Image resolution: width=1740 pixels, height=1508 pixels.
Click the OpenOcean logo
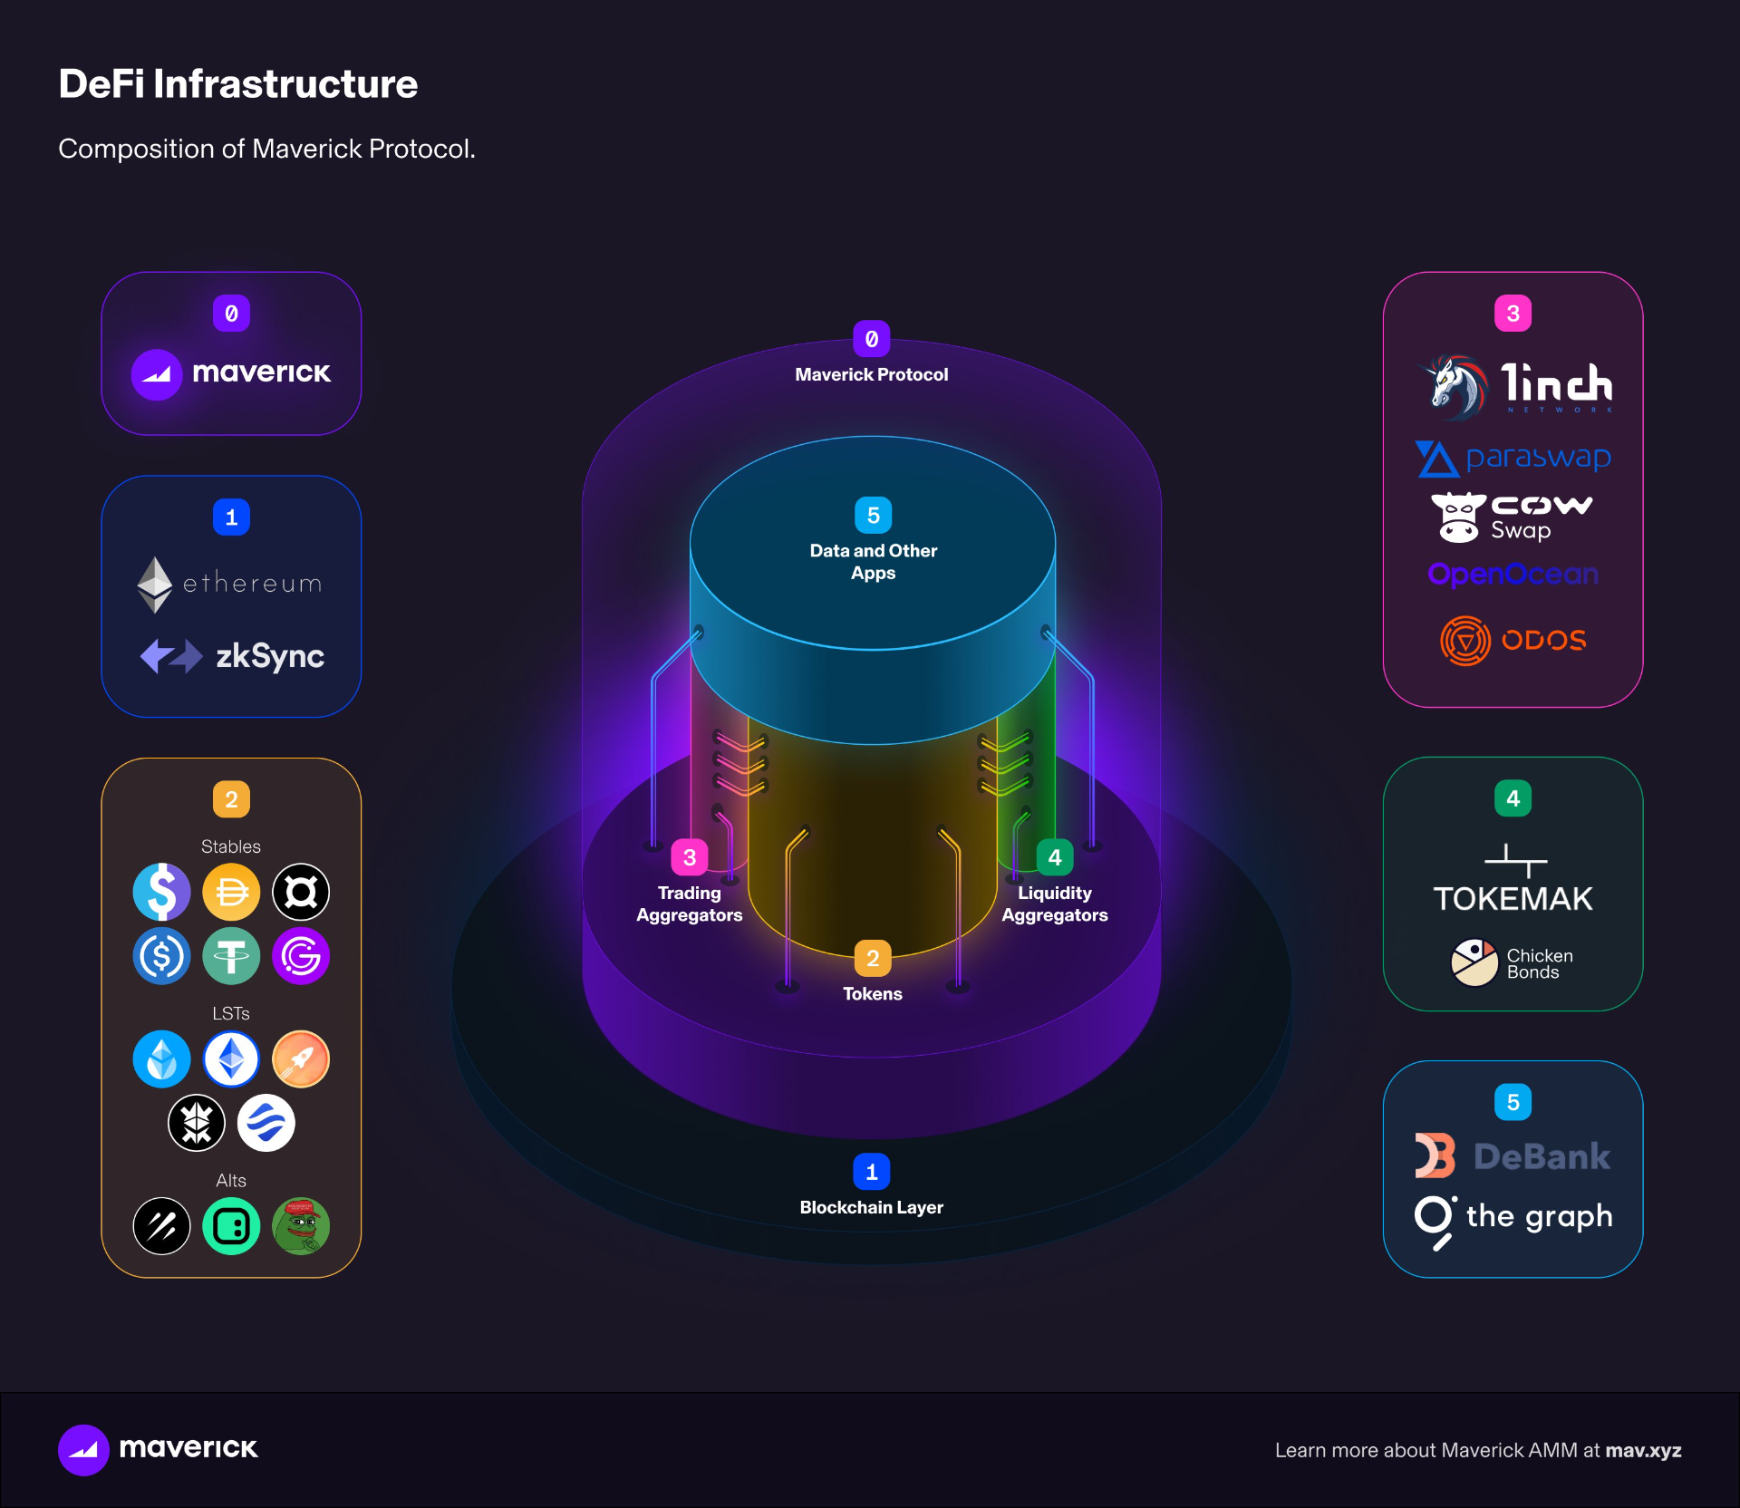[x=1513, y=575]
